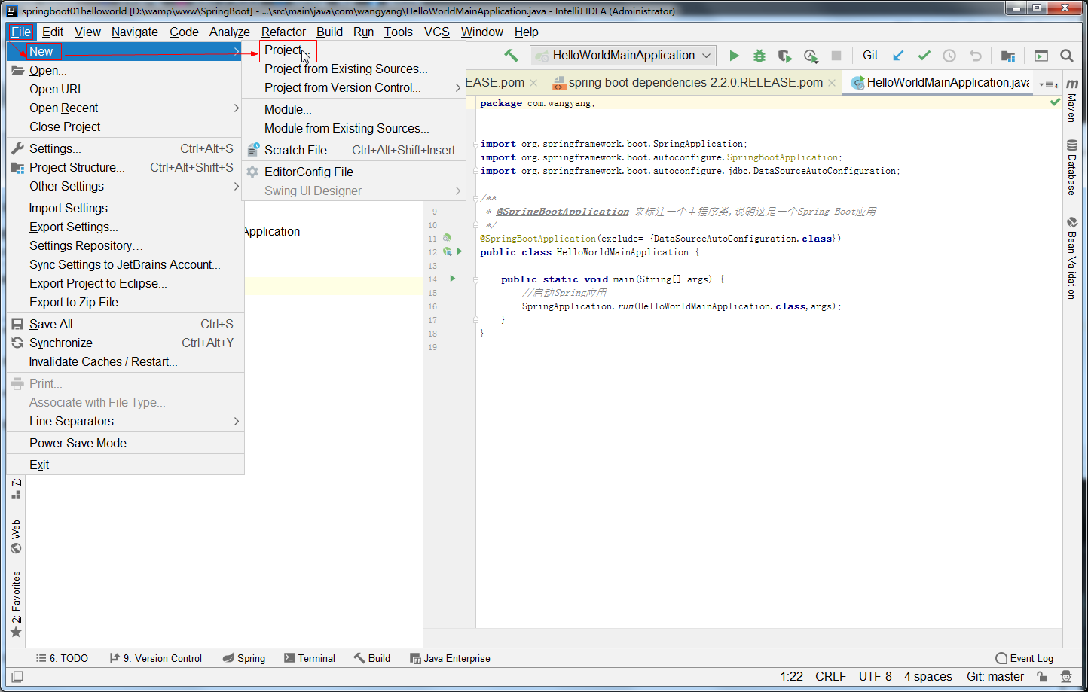Open the Event Log panel
The image size is (1088, 692).
[1024, 658]
